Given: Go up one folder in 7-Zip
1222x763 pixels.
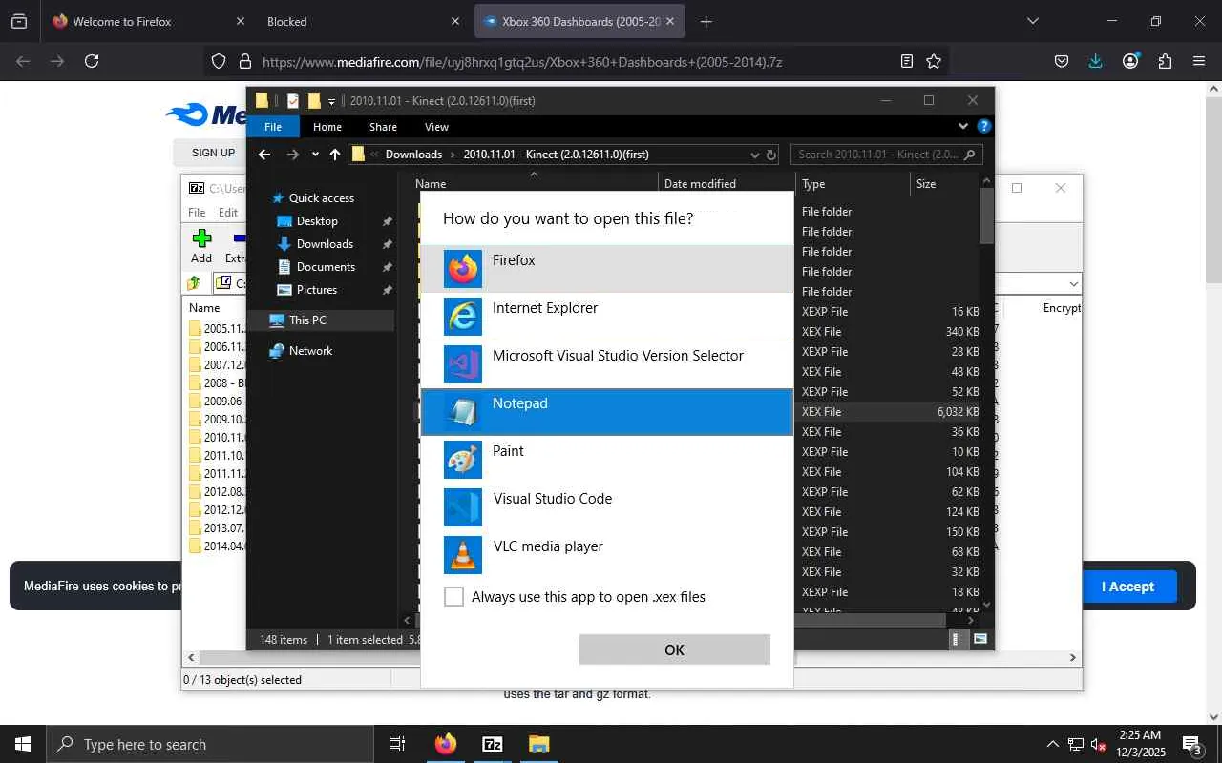Looking at the screenshot, I should pyautogui.click(x=194, y=283).
